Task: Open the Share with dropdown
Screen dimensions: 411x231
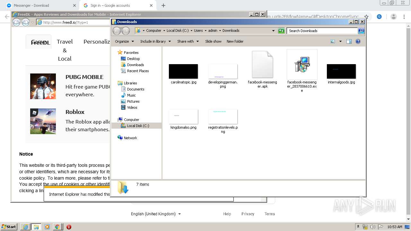Action: coord(188,41)
